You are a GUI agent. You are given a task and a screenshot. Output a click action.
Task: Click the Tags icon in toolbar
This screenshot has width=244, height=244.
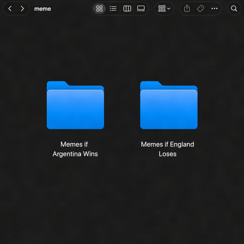201,9
